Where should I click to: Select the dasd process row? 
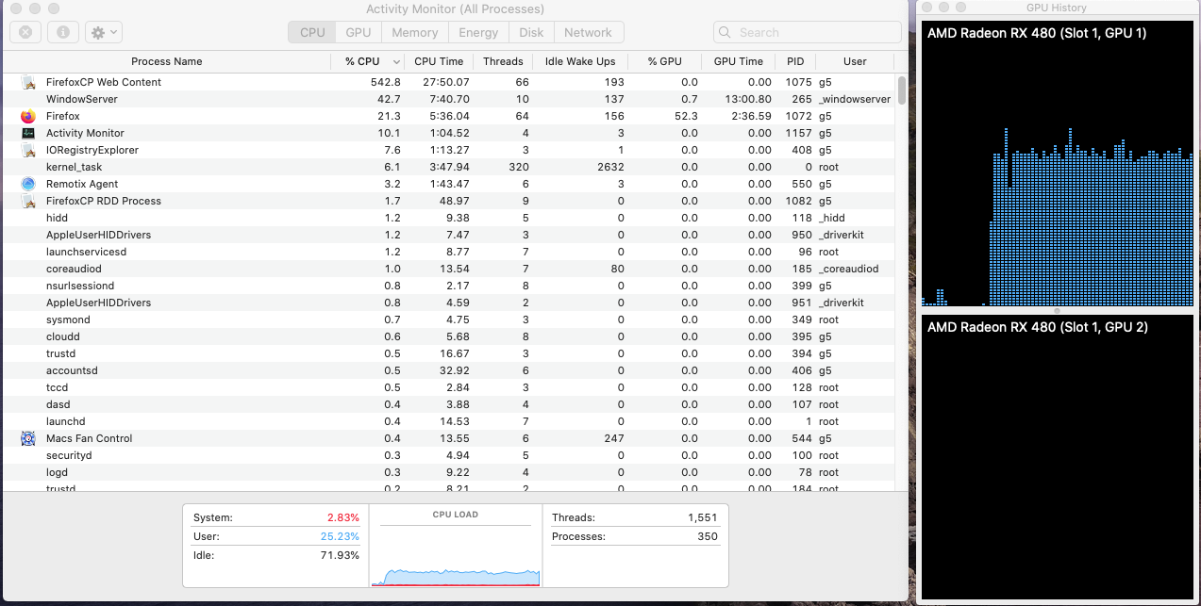[x=449, y=404]
